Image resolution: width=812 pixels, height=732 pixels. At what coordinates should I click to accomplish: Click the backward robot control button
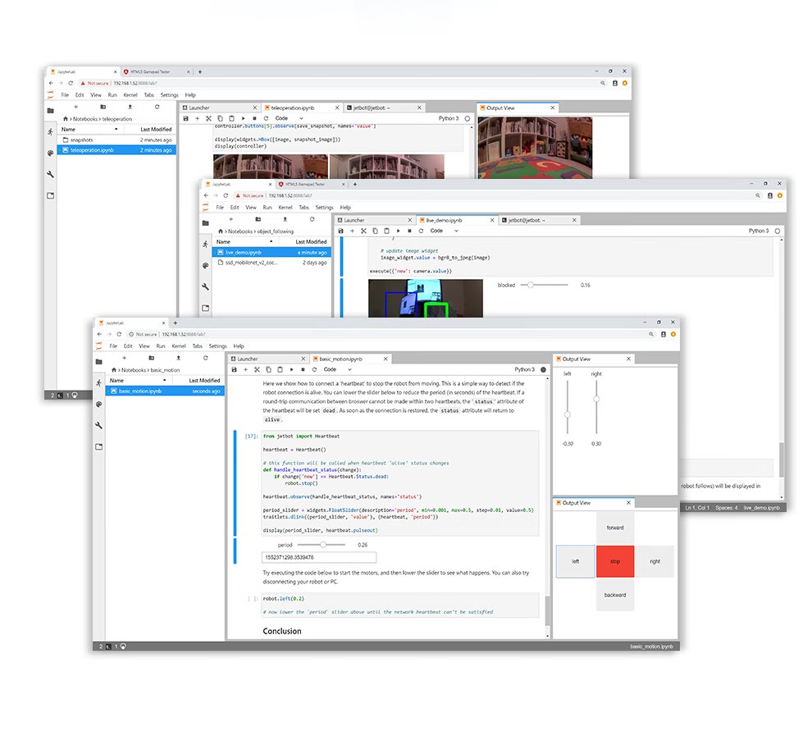click(x=615, y=595)
